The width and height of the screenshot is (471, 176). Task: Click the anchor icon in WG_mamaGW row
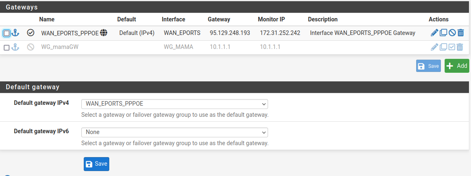click(x=15, y=47)
